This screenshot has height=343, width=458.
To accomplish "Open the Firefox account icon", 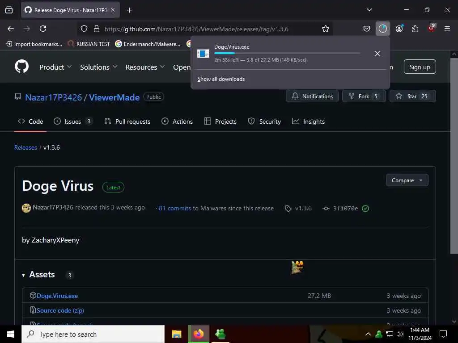I will [399, 29].
